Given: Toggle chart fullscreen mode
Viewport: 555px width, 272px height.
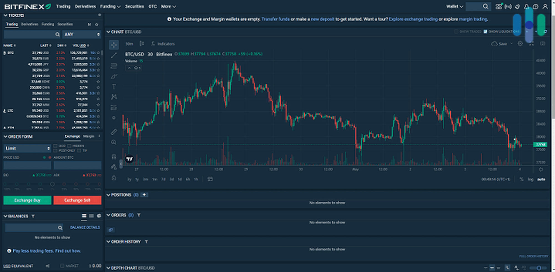Looking at the screenshot, I should click(531, 44).
